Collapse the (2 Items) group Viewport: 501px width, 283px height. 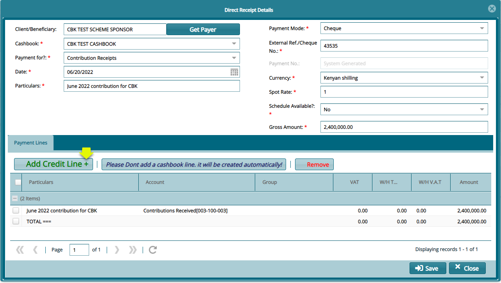(x=15, y=198)
